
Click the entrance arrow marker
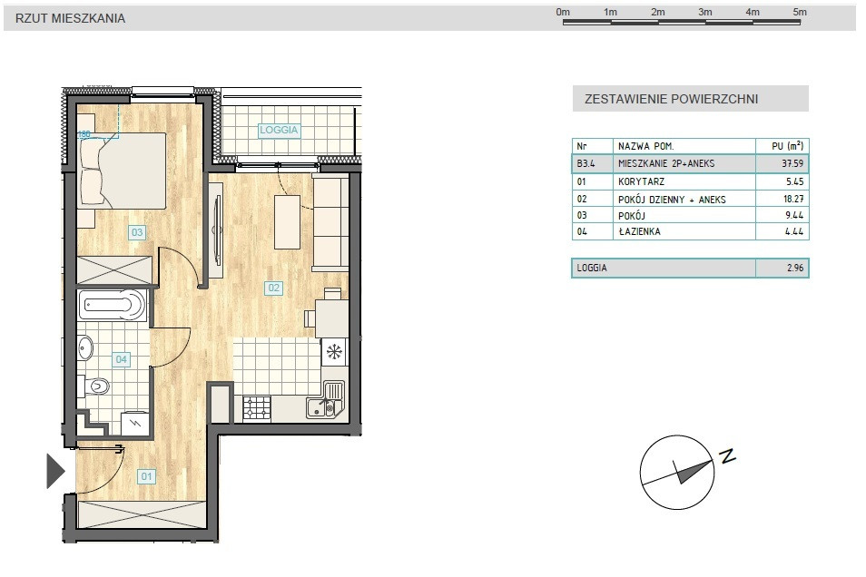55,471
